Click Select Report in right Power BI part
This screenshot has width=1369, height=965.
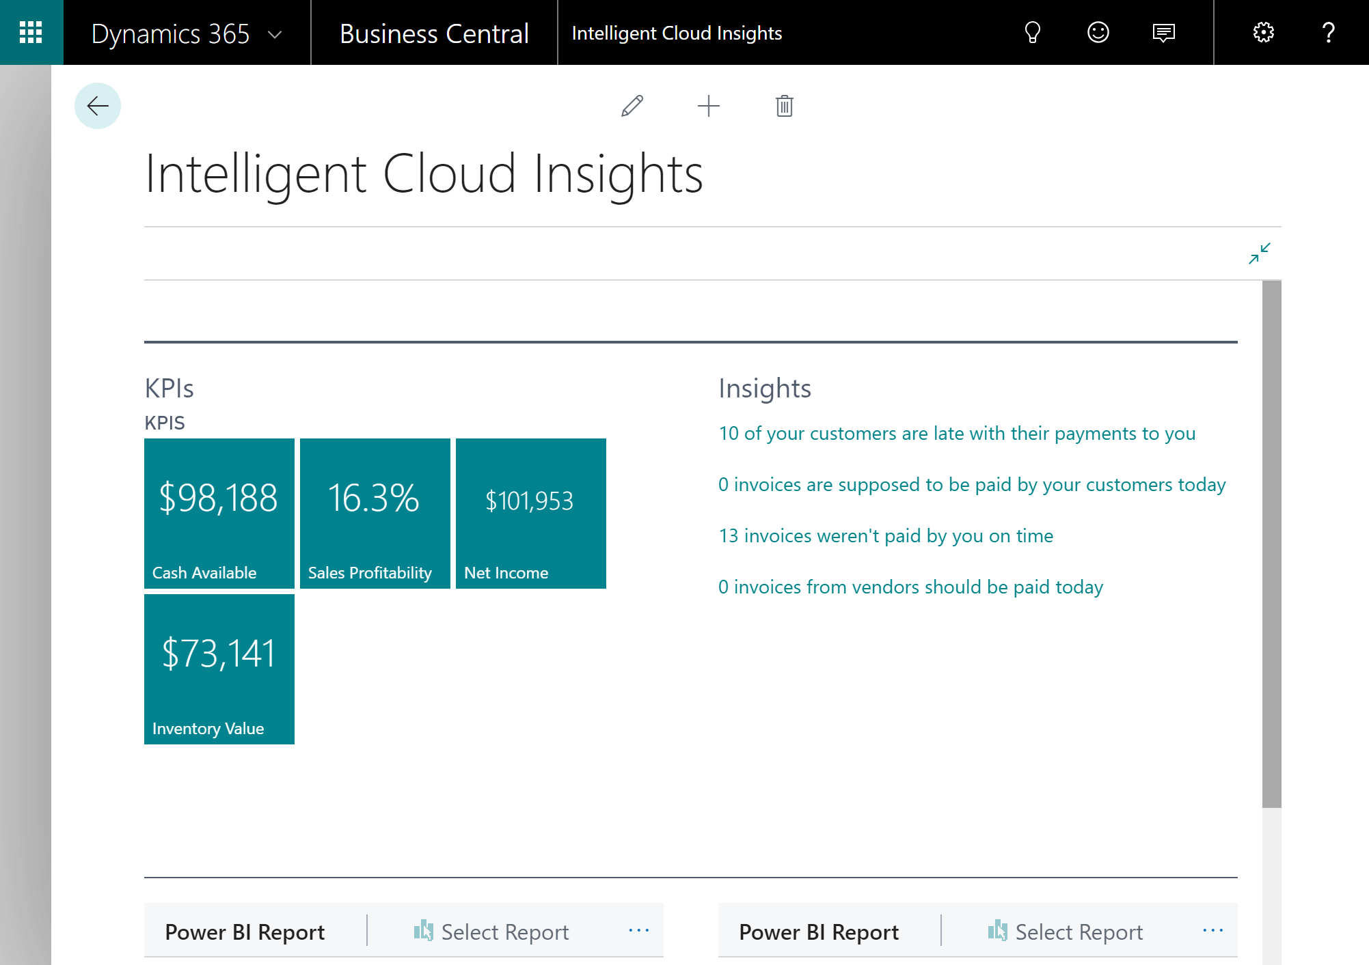[x=1066, y=932]
